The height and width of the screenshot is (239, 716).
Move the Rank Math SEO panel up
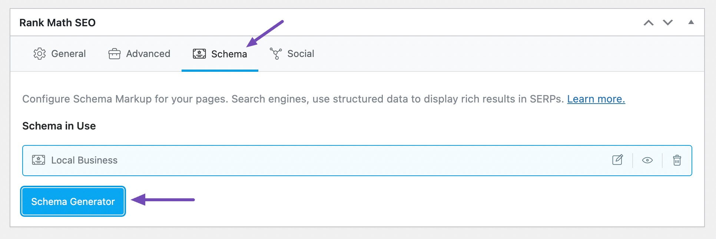point(649,23)
